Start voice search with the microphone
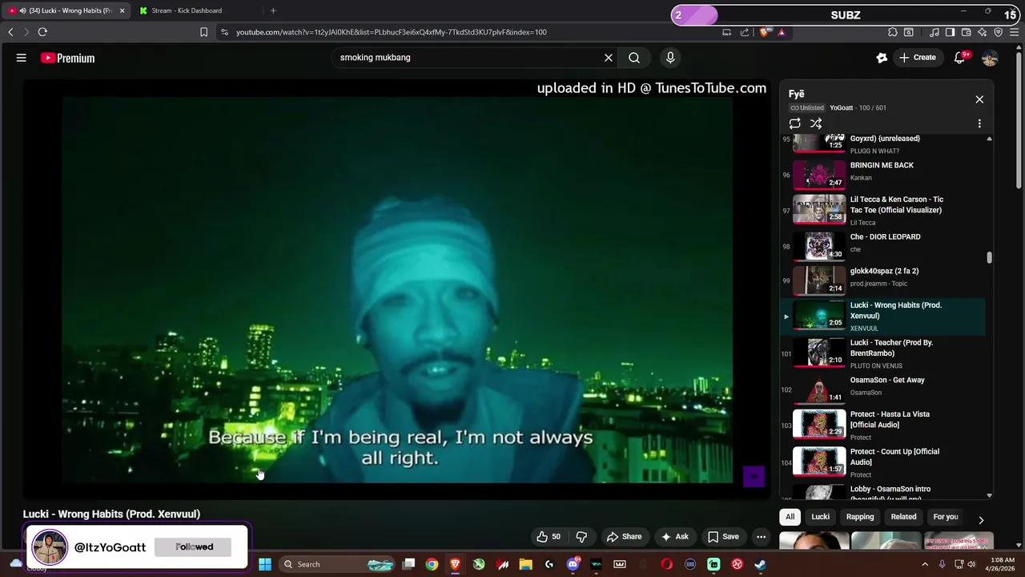The height and width of the screenshot is (577, 1025). 670,58
